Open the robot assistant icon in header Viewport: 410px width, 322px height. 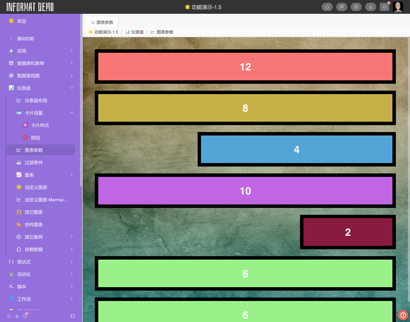click(x=371, y=7)
